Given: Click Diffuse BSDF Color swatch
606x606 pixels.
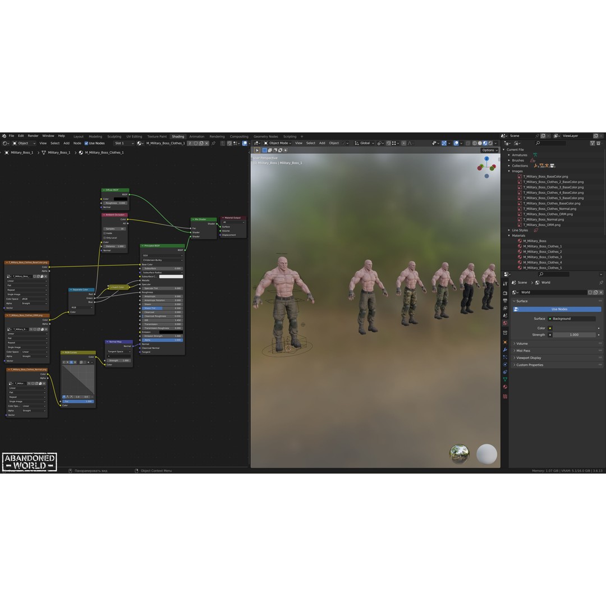Looking at the screenshot, I should coord(120,199).
